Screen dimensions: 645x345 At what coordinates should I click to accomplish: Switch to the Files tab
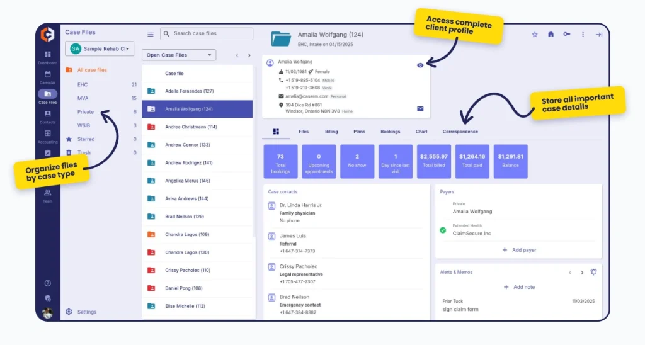[x=304, y=132]
